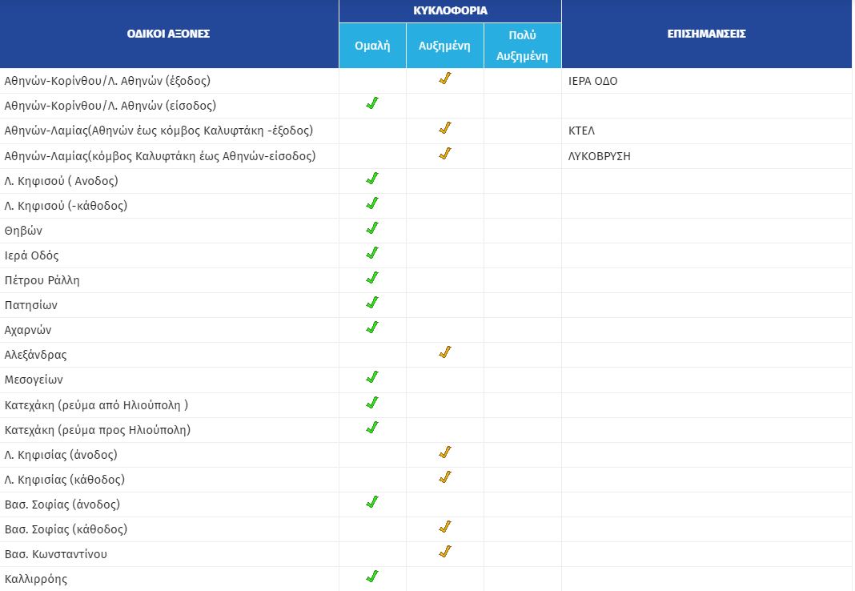This screenshot has height=591, width=855.
Task: Click the green checkmark for Αθηνών-Κορίνθου (είσοδος)
Action: point(371,103)
